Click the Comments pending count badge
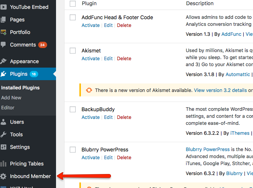The height and width of the screenshot is (188, 253). (42, 45)
